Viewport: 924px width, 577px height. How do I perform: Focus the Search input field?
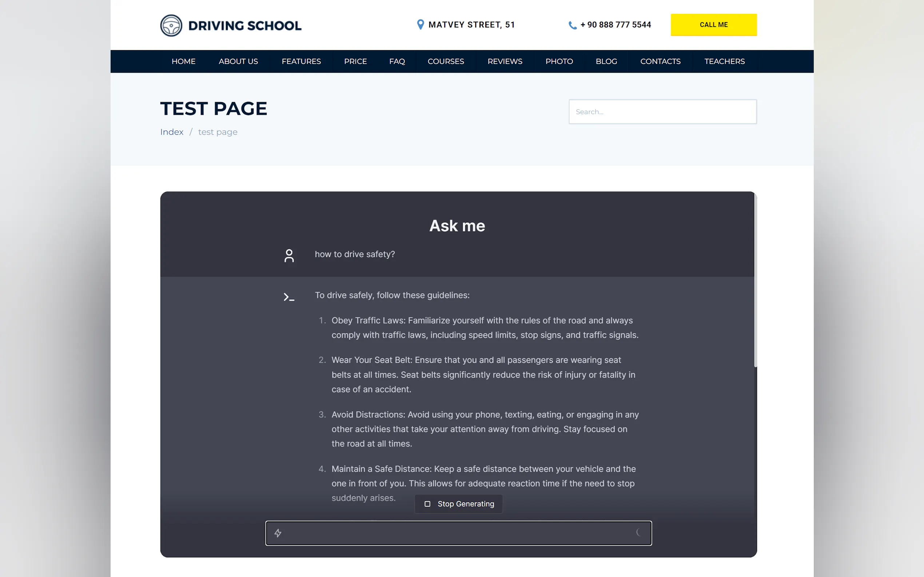(662, 112)
